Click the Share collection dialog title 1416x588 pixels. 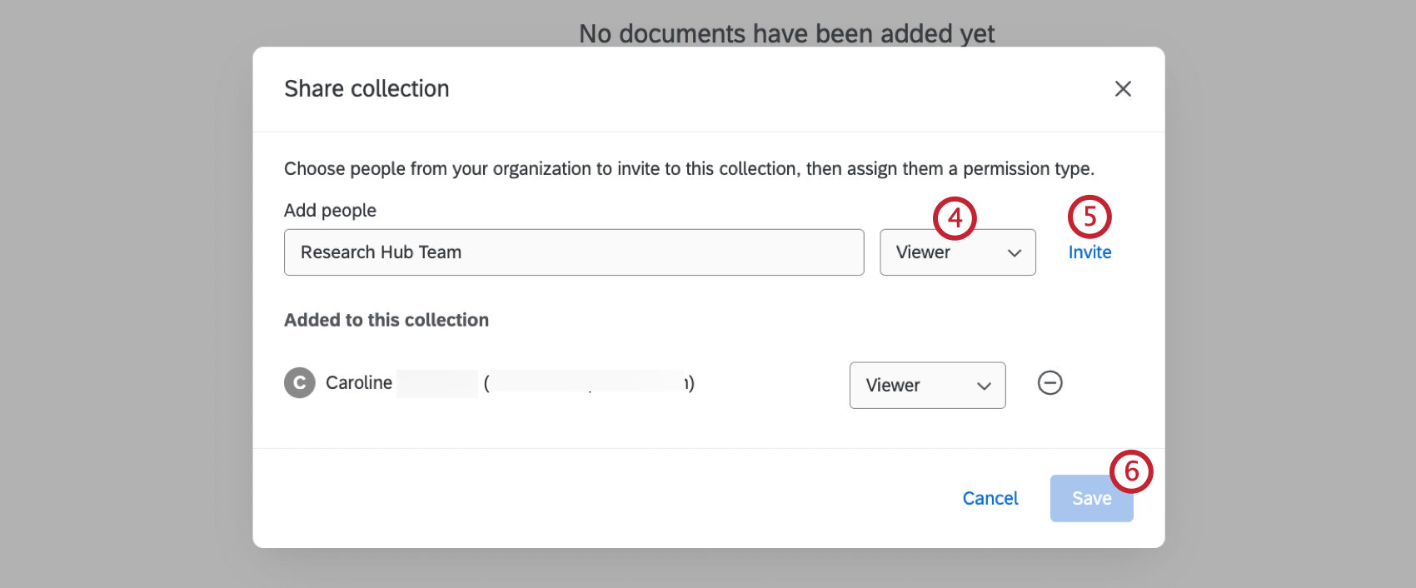(366, 89)
